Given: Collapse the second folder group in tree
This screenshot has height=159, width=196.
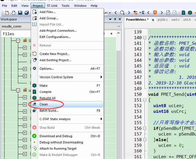Looking at the screenshot, I should click(x=18, y=90).
